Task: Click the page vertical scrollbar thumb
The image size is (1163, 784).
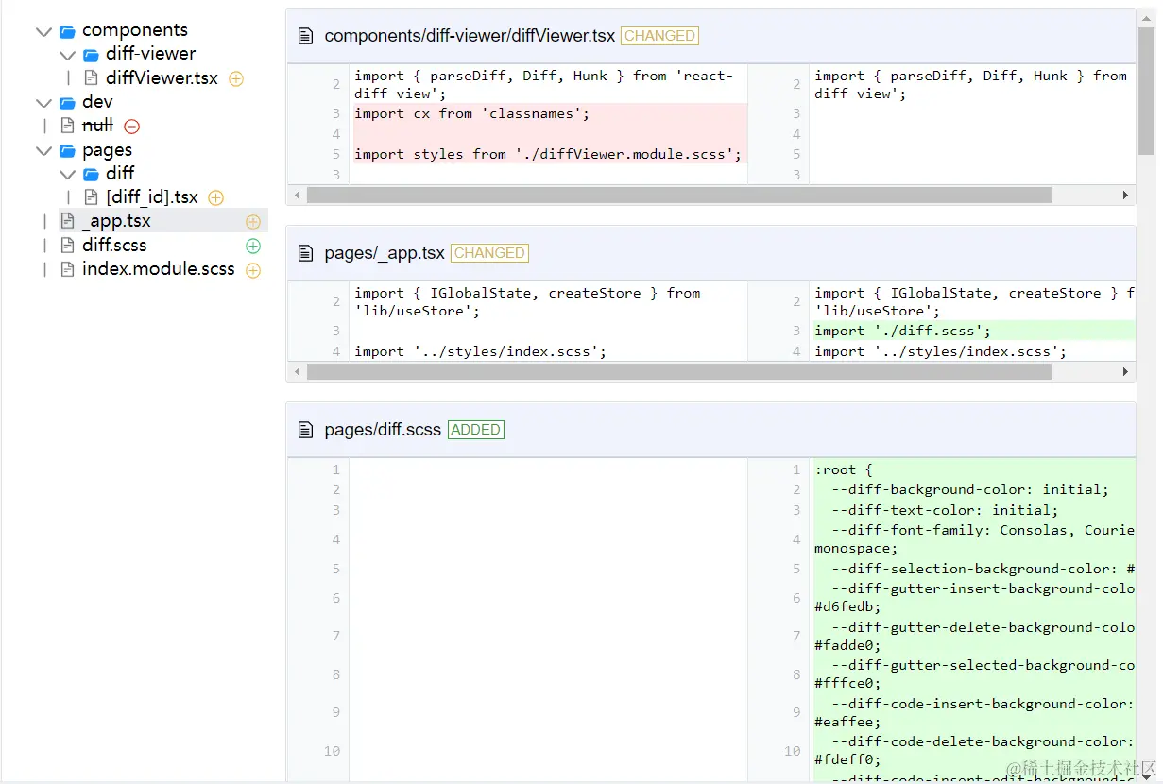Action: 1147,91
